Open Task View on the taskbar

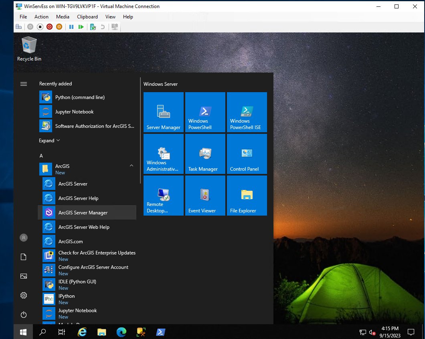pos(62,332)
